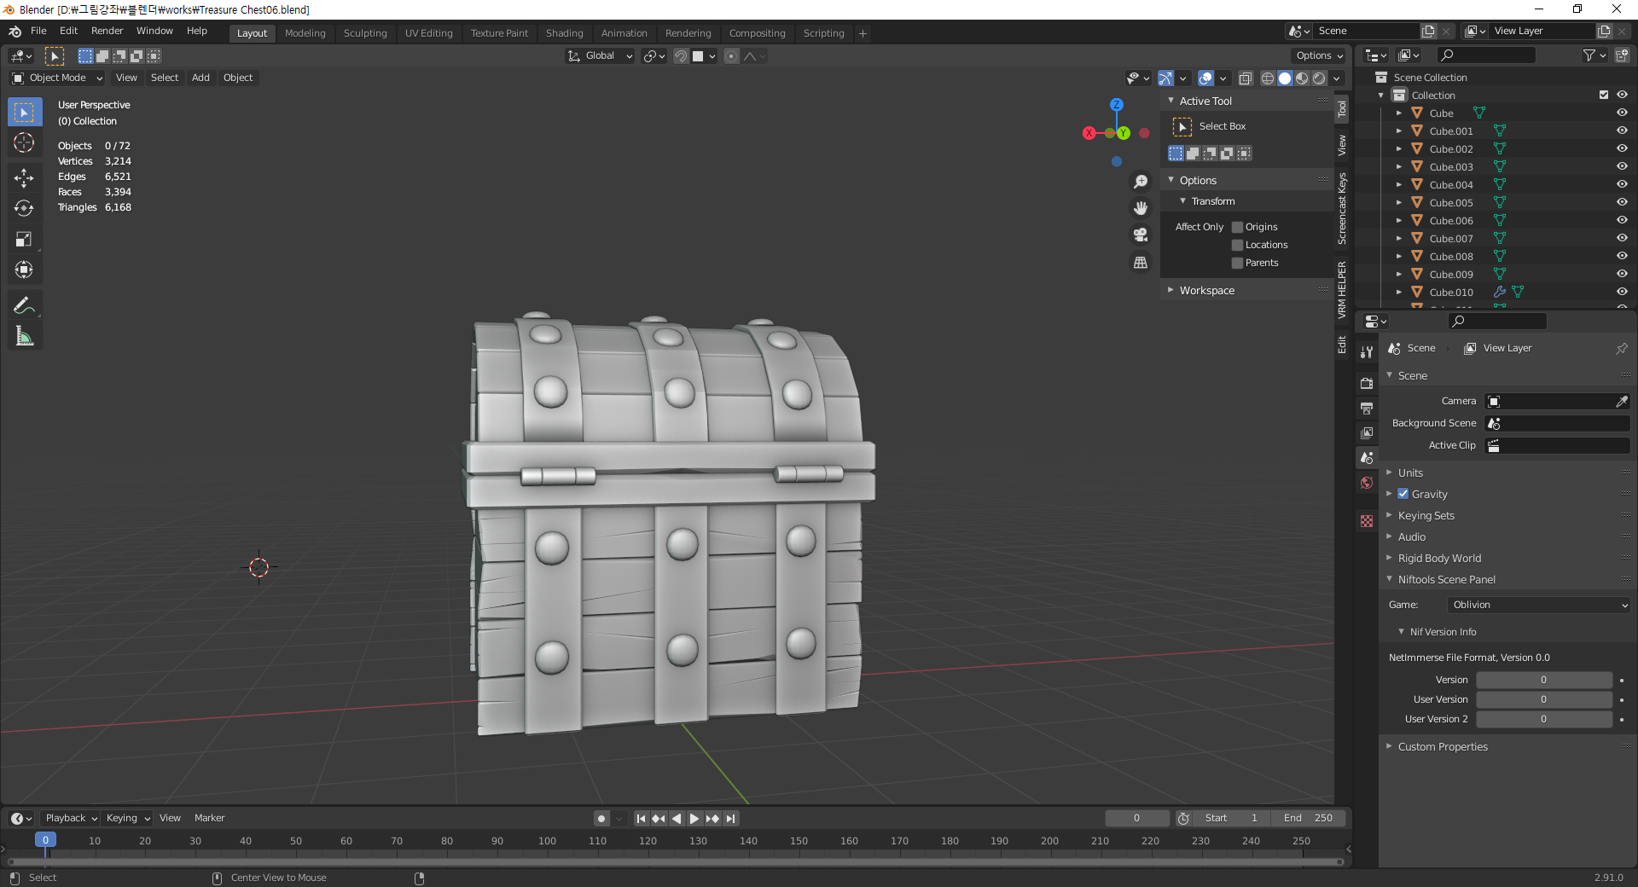
Task: Jump to the last frame
Action: [730, 819]
